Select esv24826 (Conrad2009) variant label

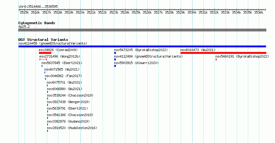pos(58,50)
